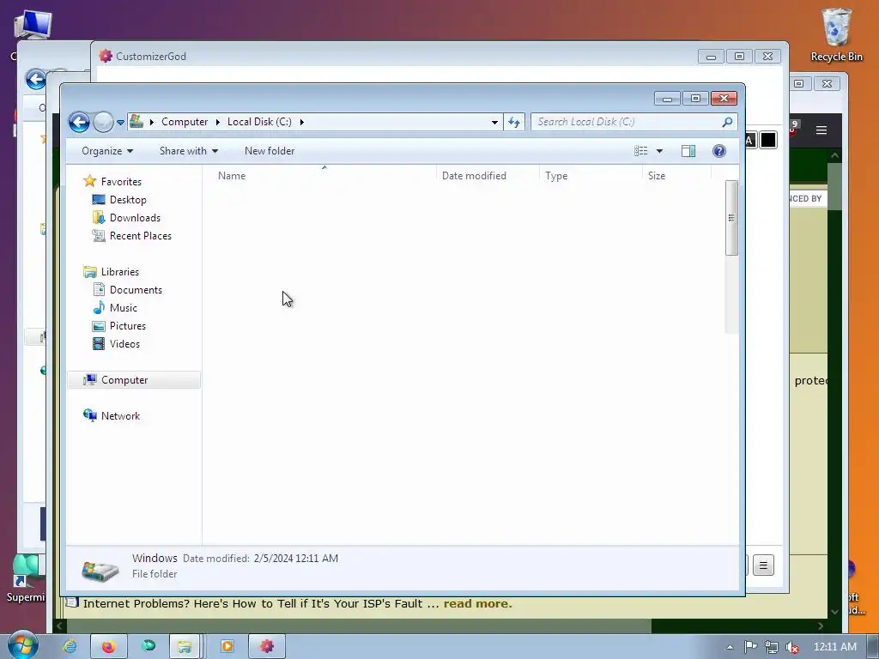Expand arrow after Computer in address bar
This screenshot has height=659, width=879.
[x=217, y=122]
